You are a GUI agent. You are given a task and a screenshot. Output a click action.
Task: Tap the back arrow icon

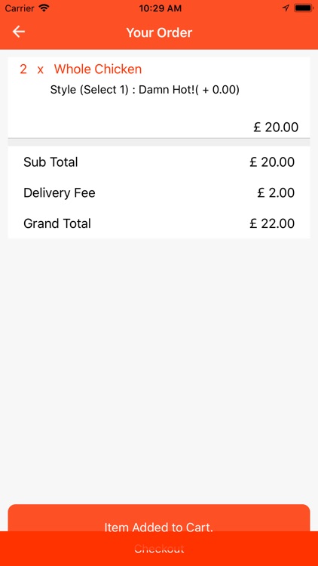click(x=19, y=32)
